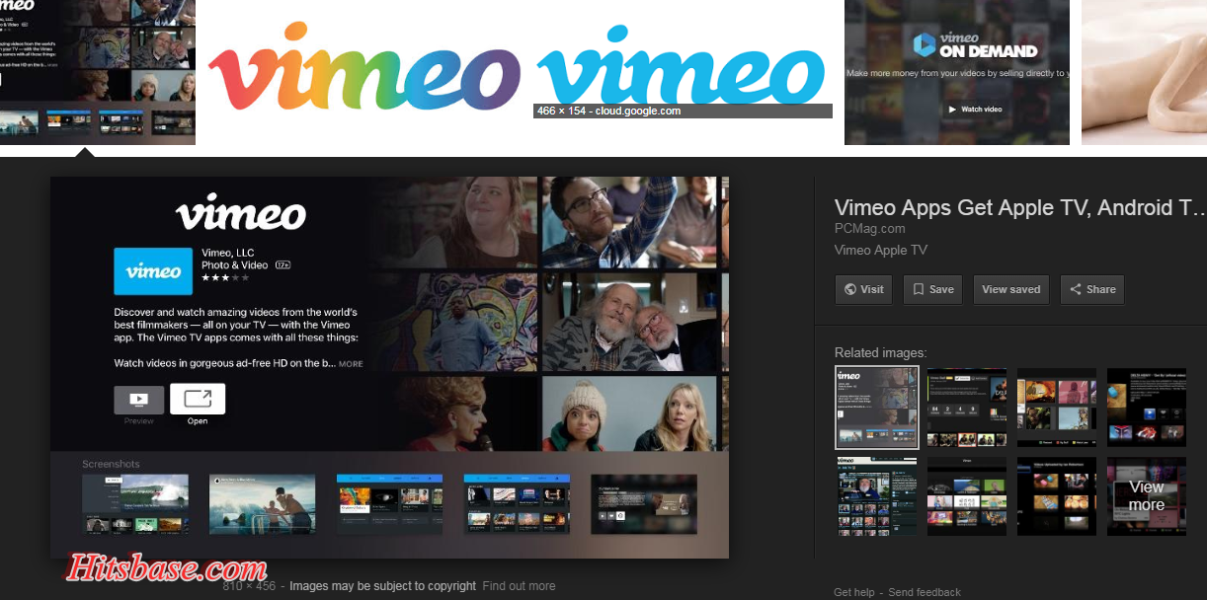Image resolution: width=1207 pixels, height=600 pixels.
Task: Click Find out more copyright link
Action: click(x=519, y=586)
